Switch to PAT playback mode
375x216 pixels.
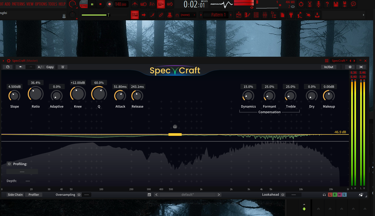pos(84,2)
